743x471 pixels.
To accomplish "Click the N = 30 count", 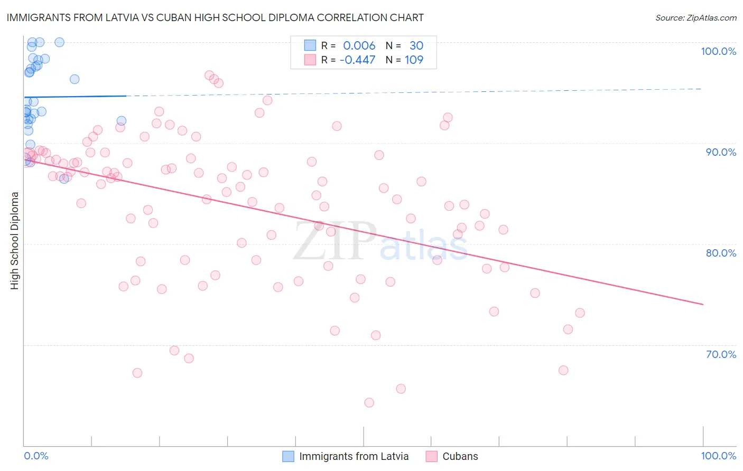I will click(405, 45).
